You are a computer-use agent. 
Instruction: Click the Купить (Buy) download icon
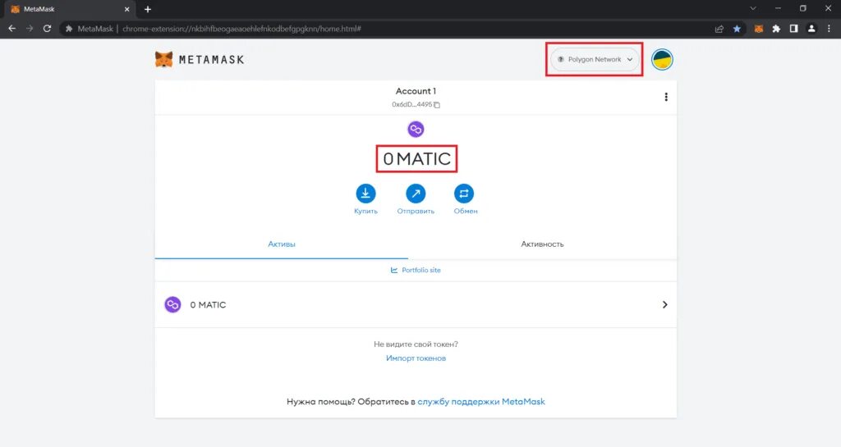pyautogui.click(x=365, y=194)
